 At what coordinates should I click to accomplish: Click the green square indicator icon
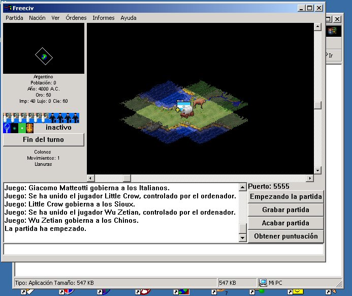coord(22,127)
